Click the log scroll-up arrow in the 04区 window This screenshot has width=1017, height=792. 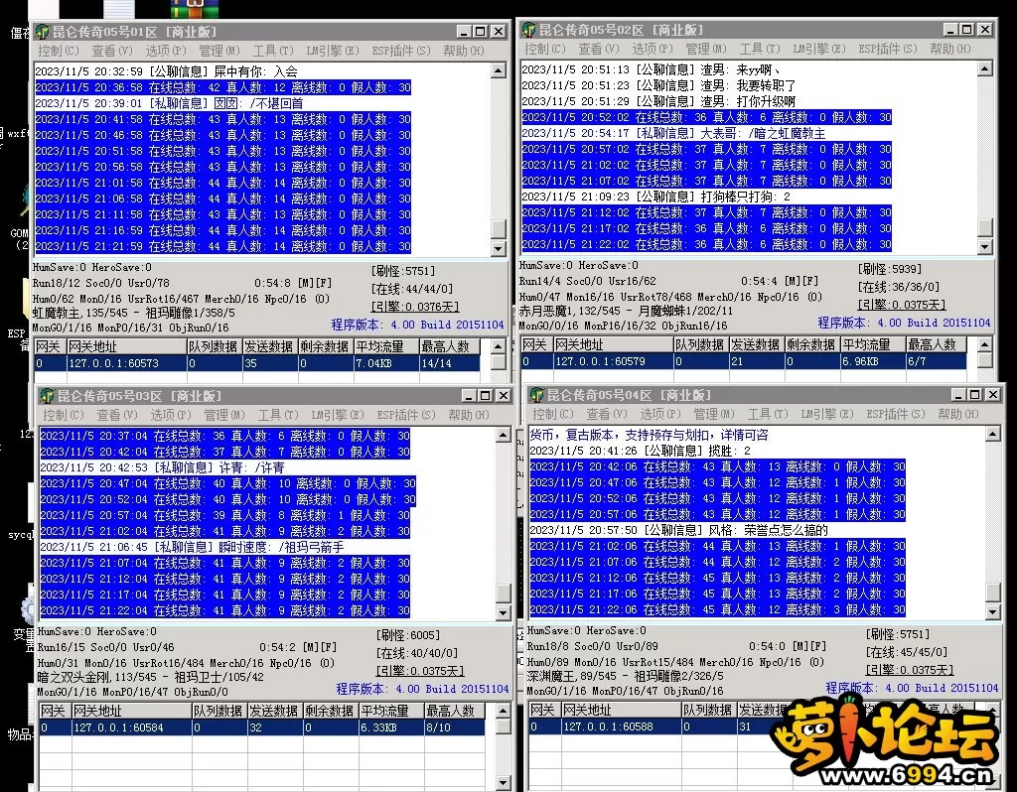point(992,435)
